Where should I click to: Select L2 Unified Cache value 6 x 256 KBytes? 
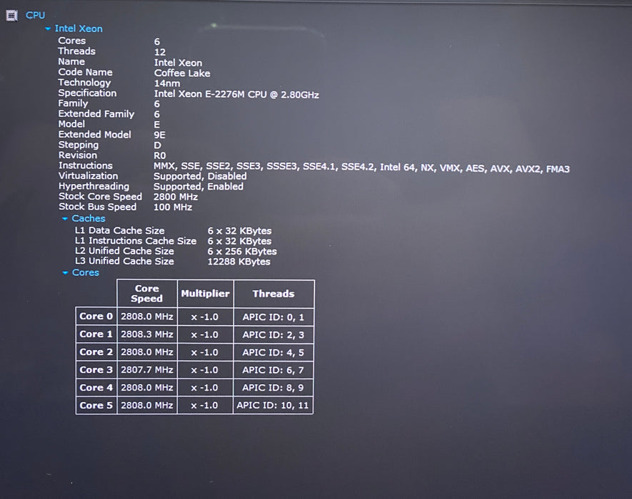(242, 251)
